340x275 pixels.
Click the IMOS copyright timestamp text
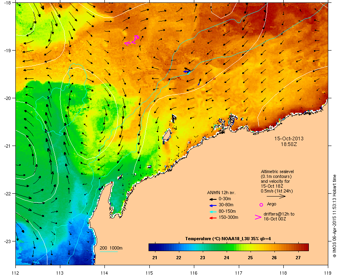coord(334,217)
